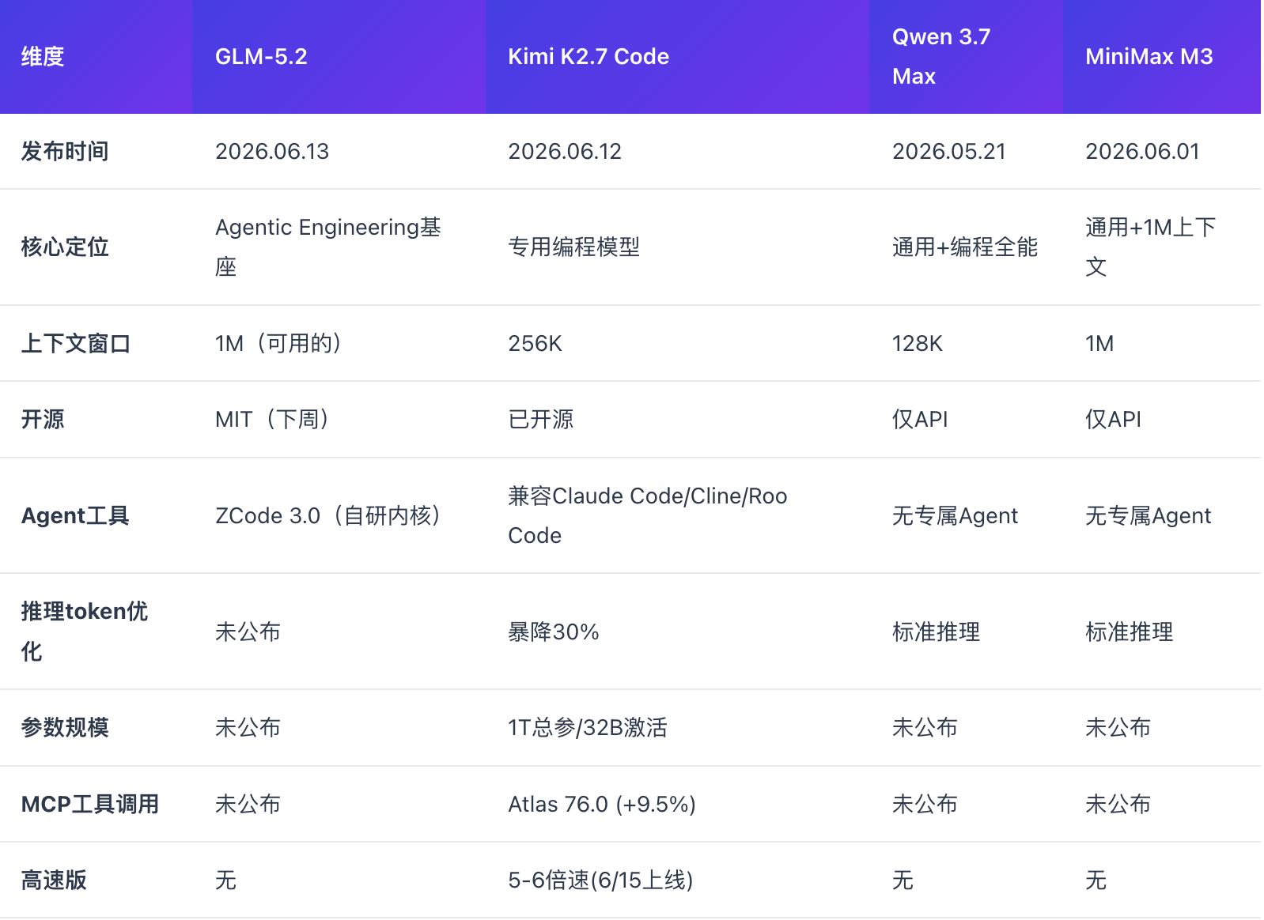This screenshot has width=1264, height=920.
Task: Select 仅API in the Qwen 3.7 Max column
Action: click(x=920, y=420)
